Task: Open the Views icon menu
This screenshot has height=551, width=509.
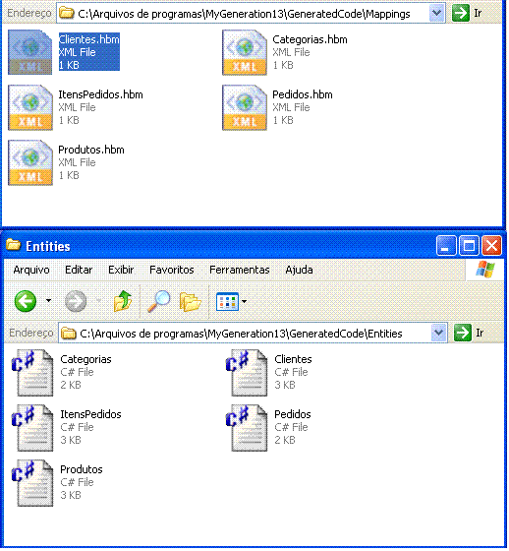Action: click(227, 301)
